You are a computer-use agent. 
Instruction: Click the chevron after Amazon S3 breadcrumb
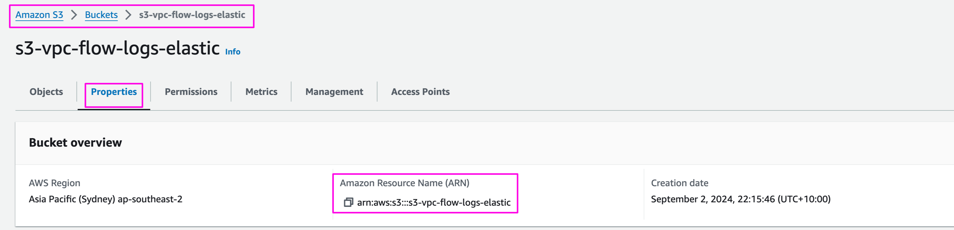point(74,15)
